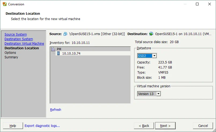
Task: Click the Conversion app icon in title bar
Action: [x=5, y=4]
